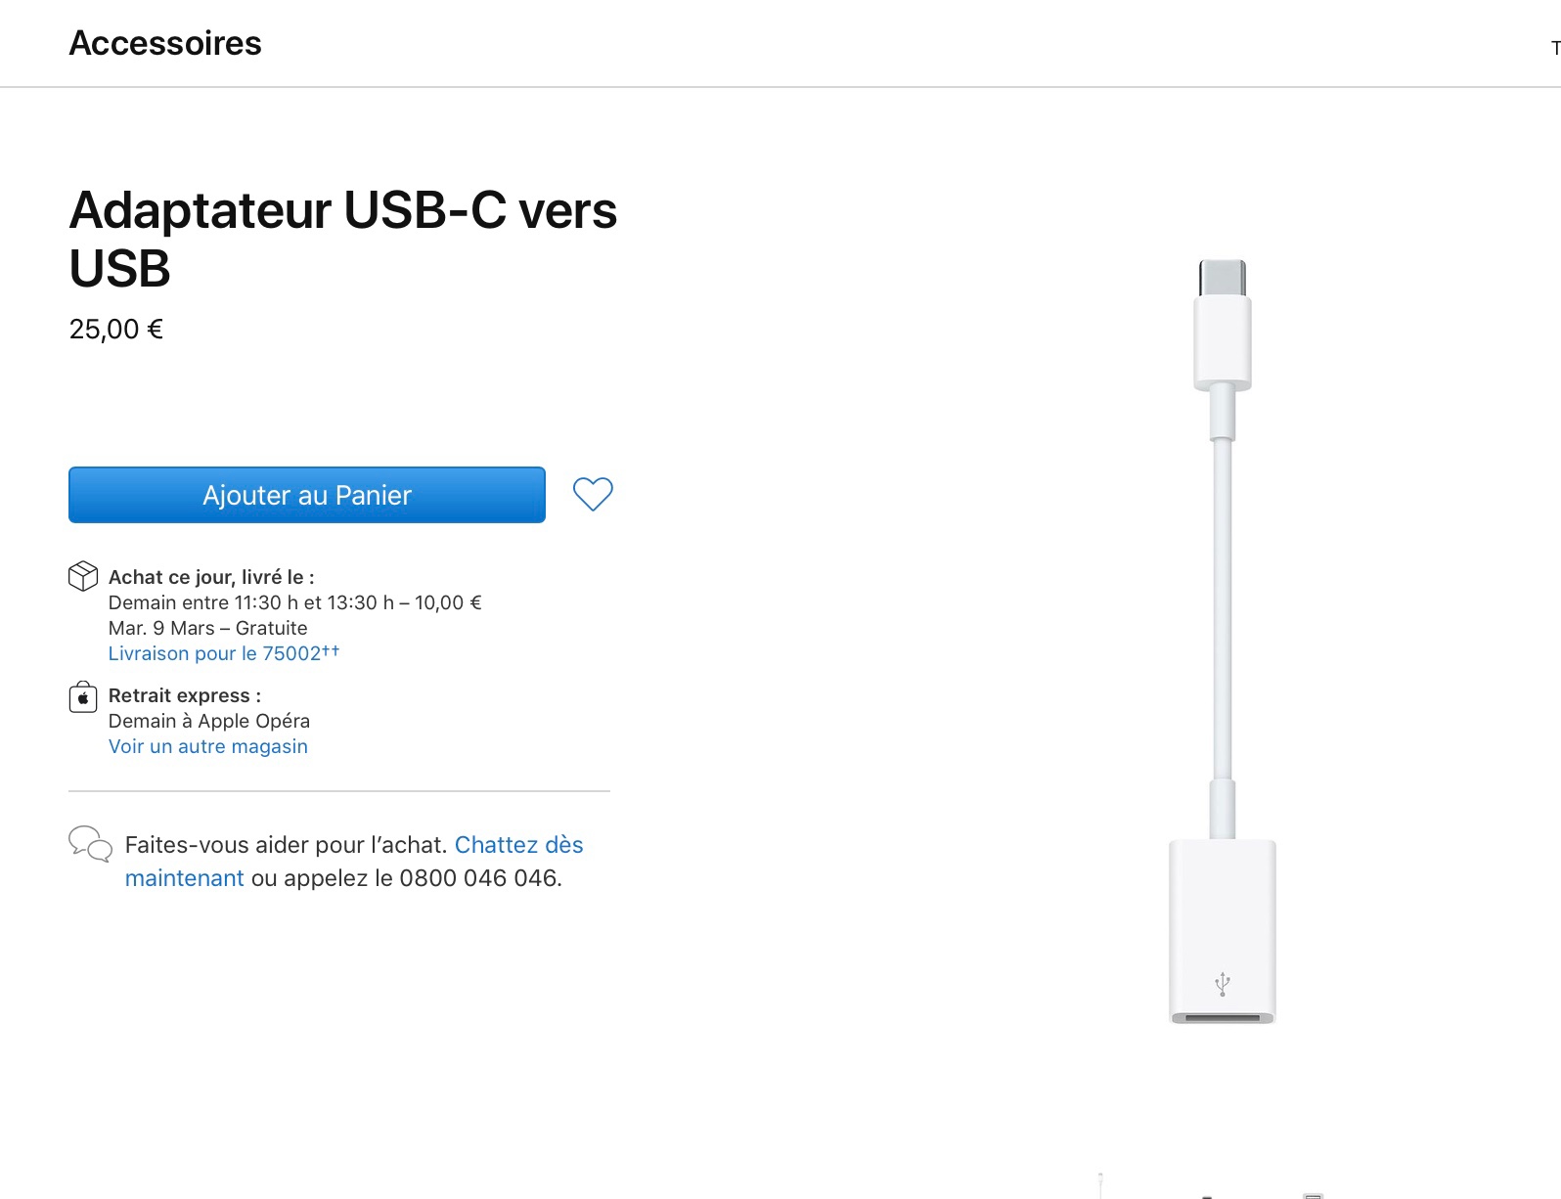Open the Voir un autre magasin link
The image size is (1561, 1199).
(x=207, y=746)
